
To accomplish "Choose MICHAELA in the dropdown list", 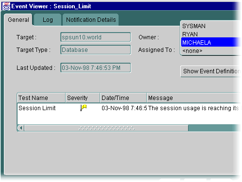I will pyautogui.click(x=210, y=42).
